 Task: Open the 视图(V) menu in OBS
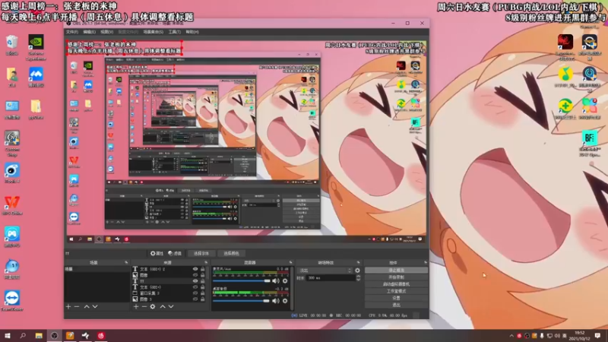pyautogui.click(x=106, y=32)
